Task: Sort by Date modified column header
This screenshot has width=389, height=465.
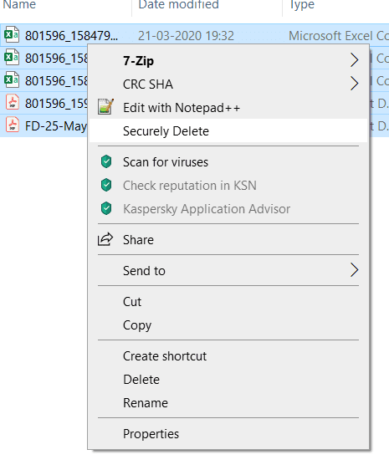Action: (178, 4)
